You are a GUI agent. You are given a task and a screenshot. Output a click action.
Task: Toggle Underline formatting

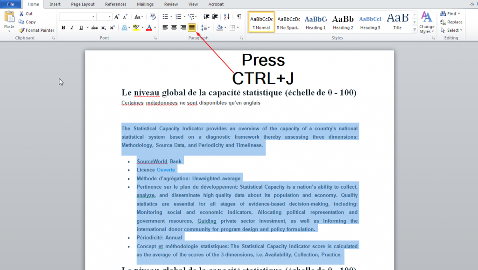[x=81, y=28]
